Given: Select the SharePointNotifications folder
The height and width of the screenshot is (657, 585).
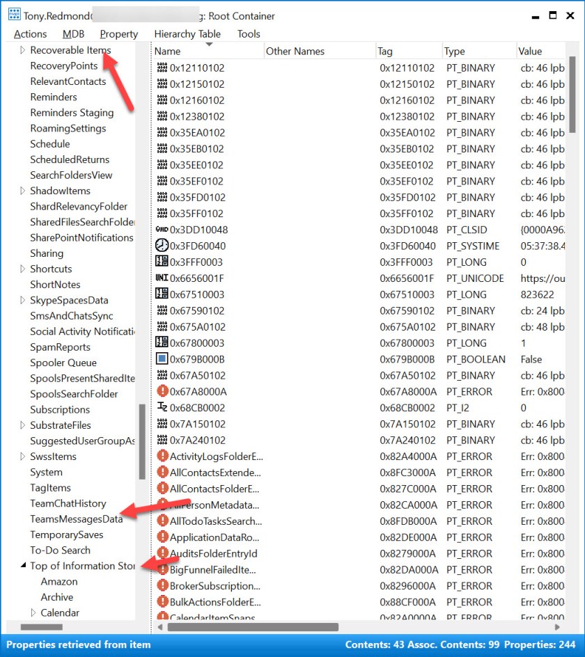Looking at the screenshot, I should pyautogui.click(x=81, y=237).
